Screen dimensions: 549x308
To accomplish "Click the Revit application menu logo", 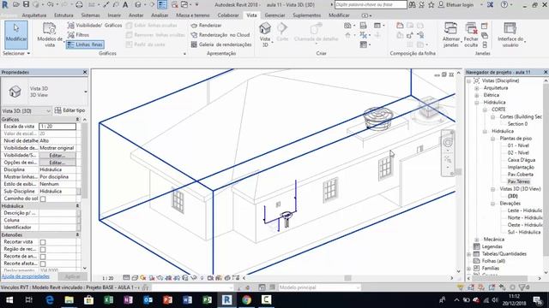I will click(5, 5).
